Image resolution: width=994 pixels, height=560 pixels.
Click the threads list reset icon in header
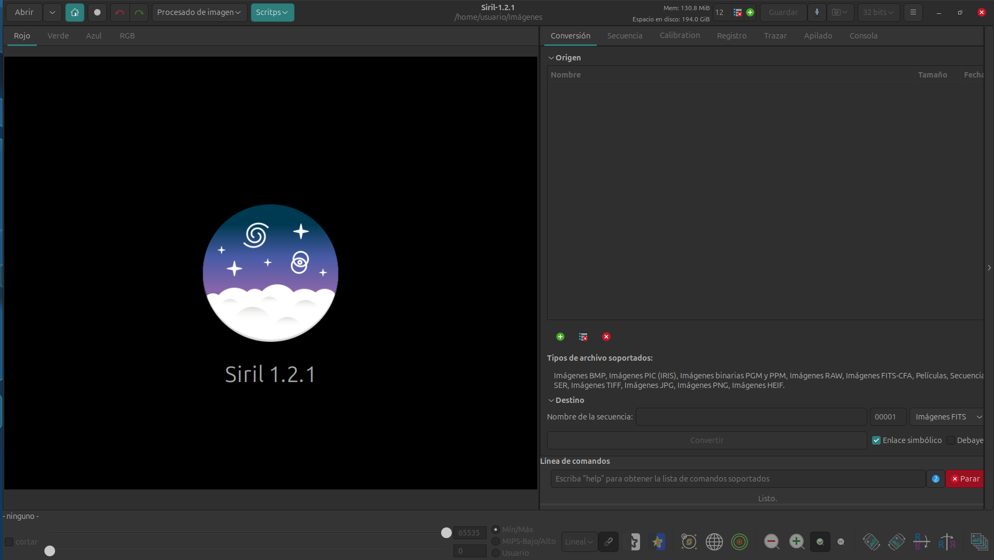tap(738, 12)
